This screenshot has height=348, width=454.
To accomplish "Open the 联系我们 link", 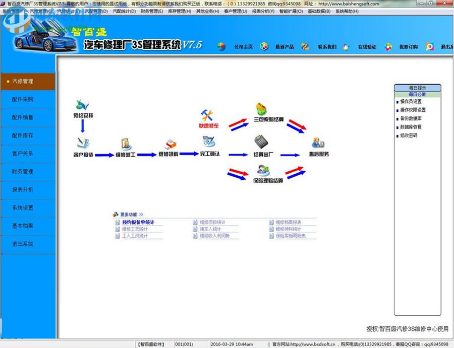I will tap(327, 47).
